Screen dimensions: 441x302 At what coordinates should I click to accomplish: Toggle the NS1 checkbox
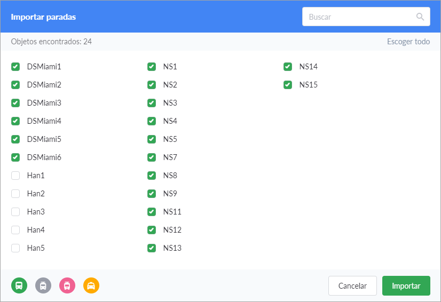(152, 67)
